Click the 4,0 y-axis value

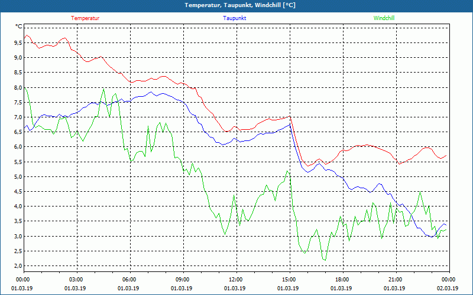click(x=18, y=206)
